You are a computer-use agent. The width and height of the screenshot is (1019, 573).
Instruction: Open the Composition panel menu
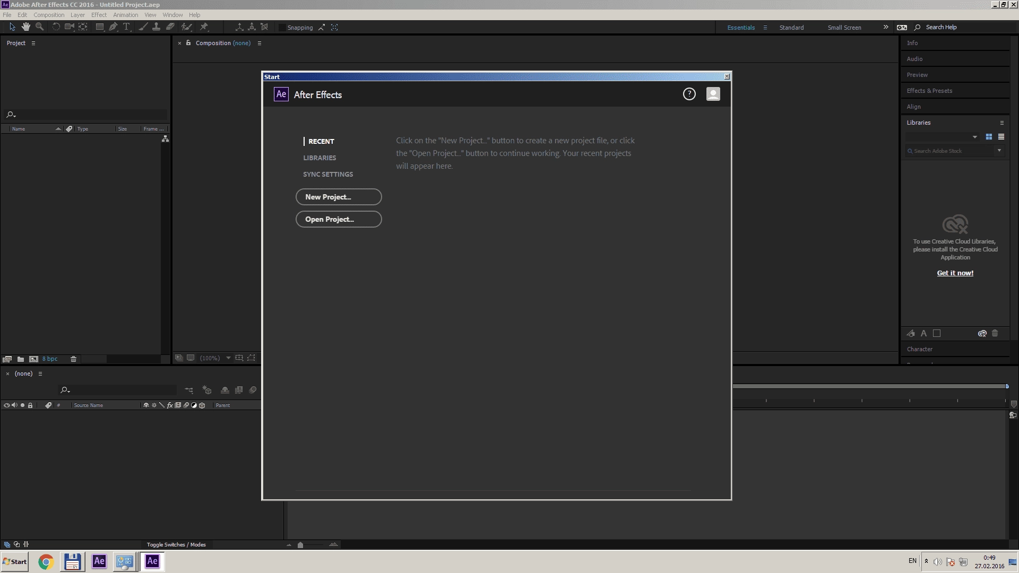pyautogui.click(x=259, y=43)
